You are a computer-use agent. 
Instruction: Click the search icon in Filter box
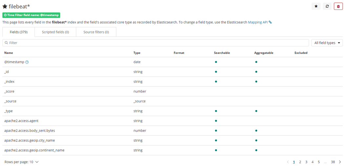(x=6, y=43)
